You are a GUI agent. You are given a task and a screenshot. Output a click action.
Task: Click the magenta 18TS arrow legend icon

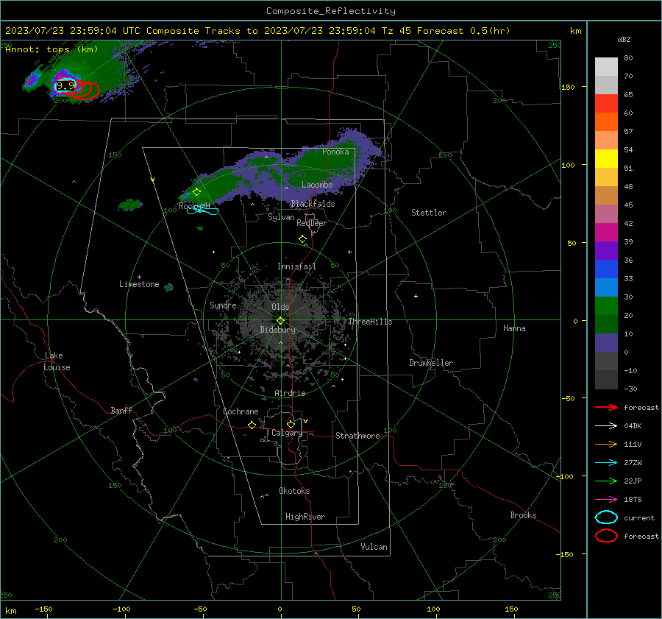606,500
